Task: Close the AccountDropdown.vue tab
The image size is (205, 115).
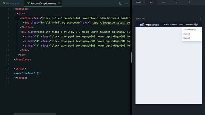Action: [x=59, y=4]
